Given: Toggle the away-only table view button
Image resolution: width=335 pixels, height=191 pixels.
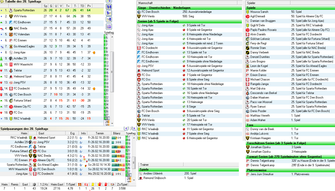Looking at the screenshot, I should 109,20.
